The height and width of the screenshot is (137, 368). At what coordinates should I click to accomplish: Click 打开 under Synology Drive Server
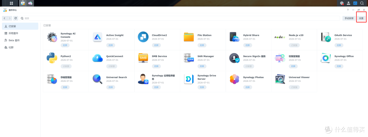(202, 87)
